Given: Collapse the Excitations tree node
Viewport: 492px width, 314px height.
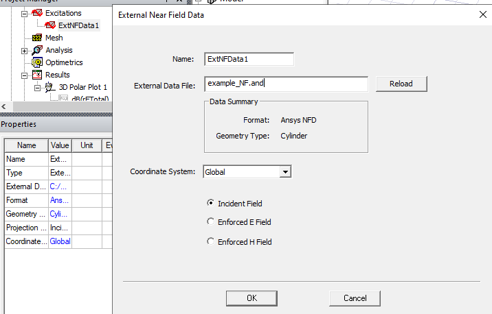Looking at the screenshot, I should tap(24, 14).
